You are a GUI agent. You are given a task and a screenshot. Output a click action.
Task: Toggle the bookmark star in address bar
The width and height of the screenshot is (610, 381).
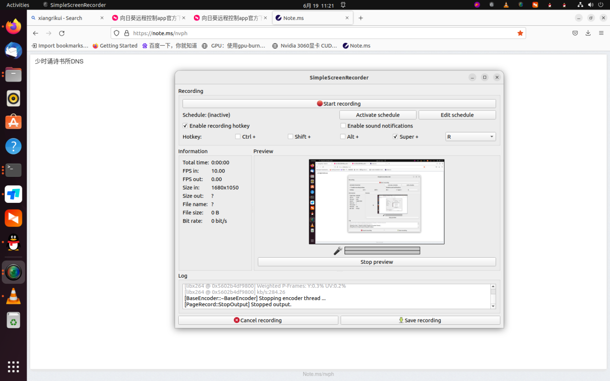pos(520,33)
